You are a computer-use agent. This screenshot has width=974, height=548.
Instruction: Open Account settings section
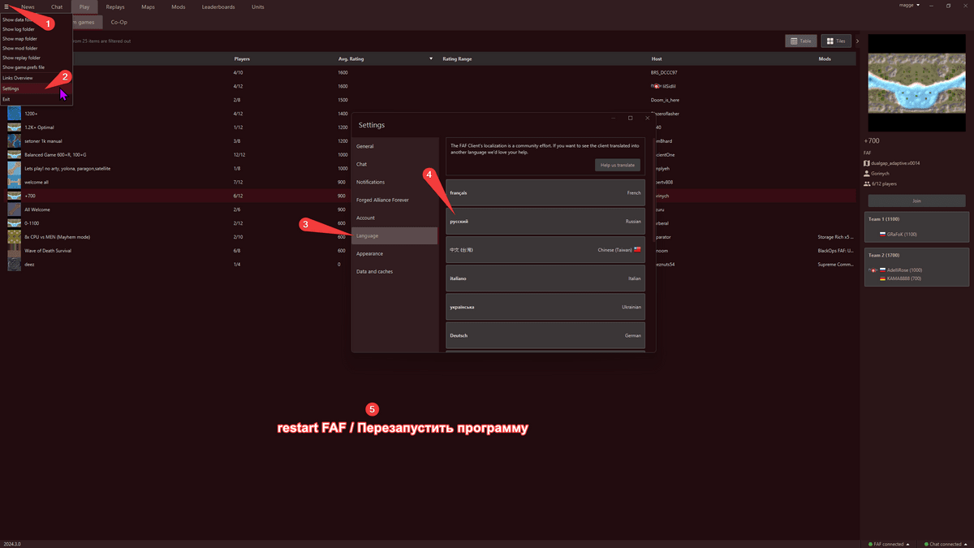click(394, 218)
